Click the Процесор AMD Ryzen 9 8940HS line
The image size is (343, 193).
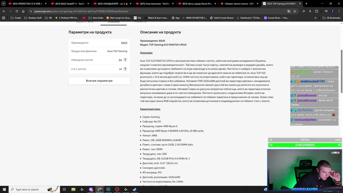173,131
